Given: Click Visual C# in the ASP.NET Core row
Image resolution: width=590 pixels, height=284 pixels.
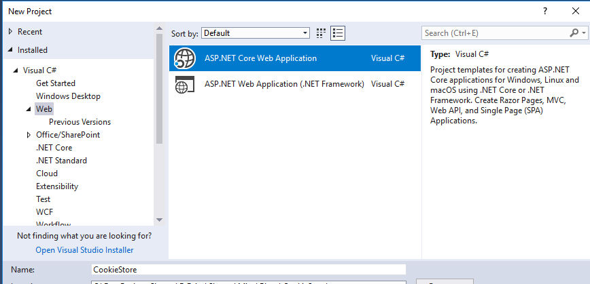Looking at the screenshot, I should (x=387, y=58).
